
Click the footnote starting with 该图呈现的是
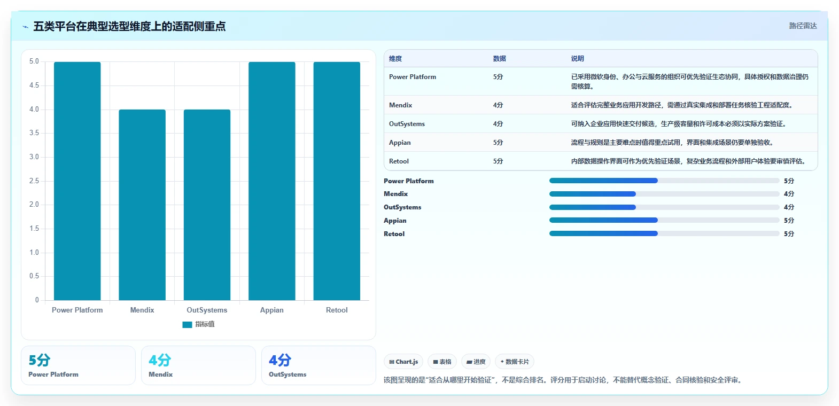564,380
